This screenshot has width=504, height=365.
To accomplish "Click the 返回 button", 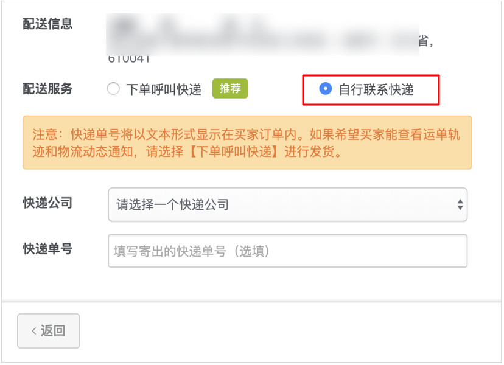I will click(48, 330).
